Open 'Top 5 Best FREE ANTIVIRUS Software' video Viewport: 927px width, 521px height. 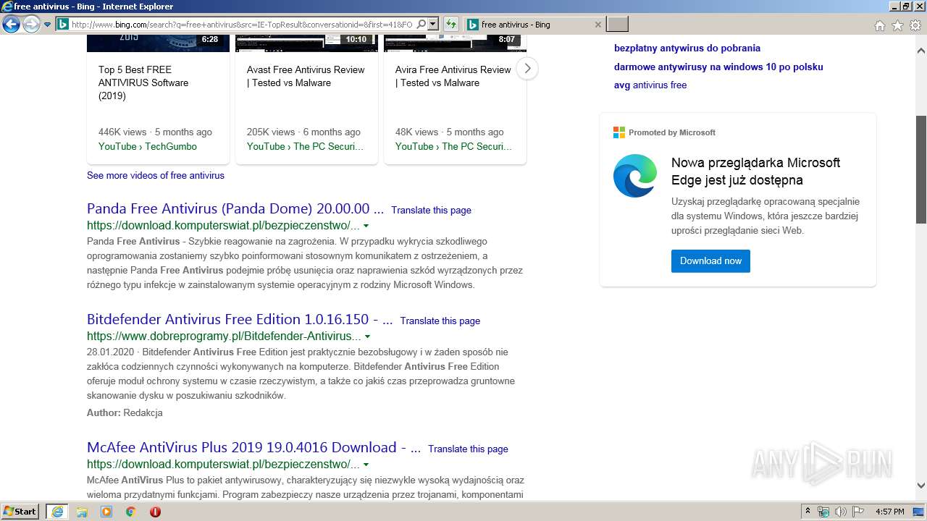pos(143,82)
